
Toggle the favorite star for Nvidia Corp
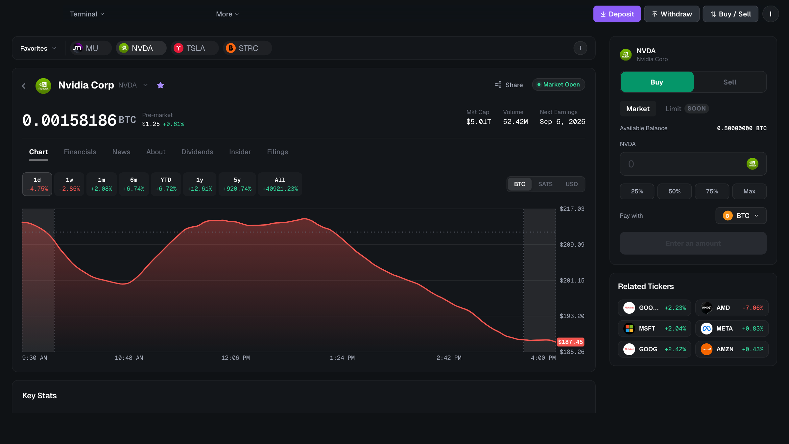click(160, 85)
